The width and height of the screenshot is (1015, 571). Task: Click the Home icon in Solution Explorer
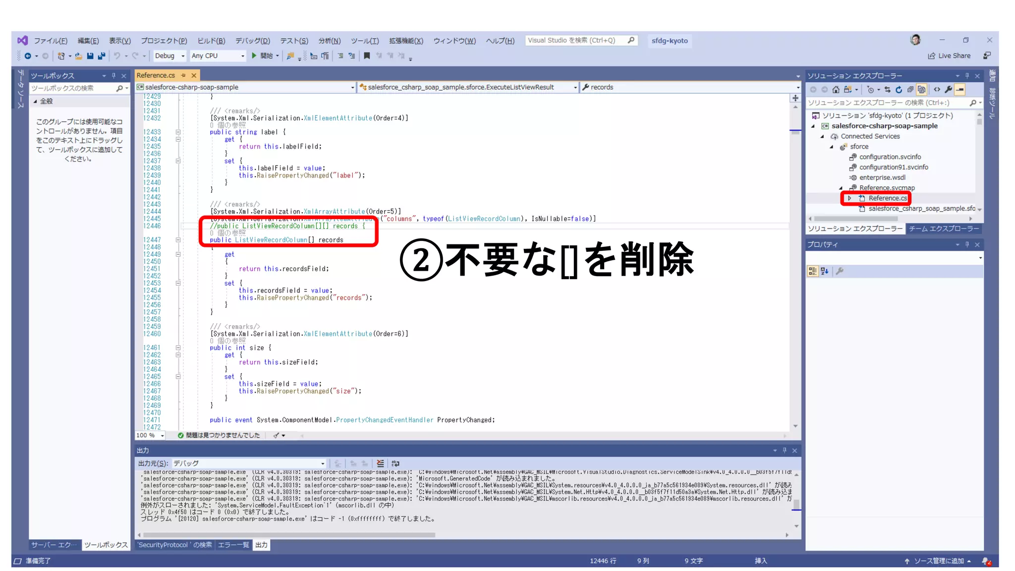tap(836, 90)
